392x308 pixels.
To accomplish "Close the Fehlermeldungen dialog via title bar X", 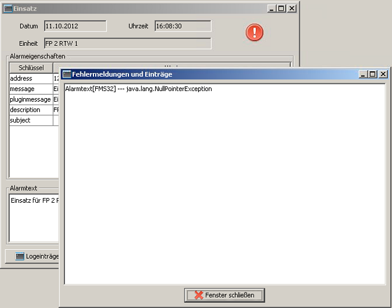I will click(x=383, y=74).
